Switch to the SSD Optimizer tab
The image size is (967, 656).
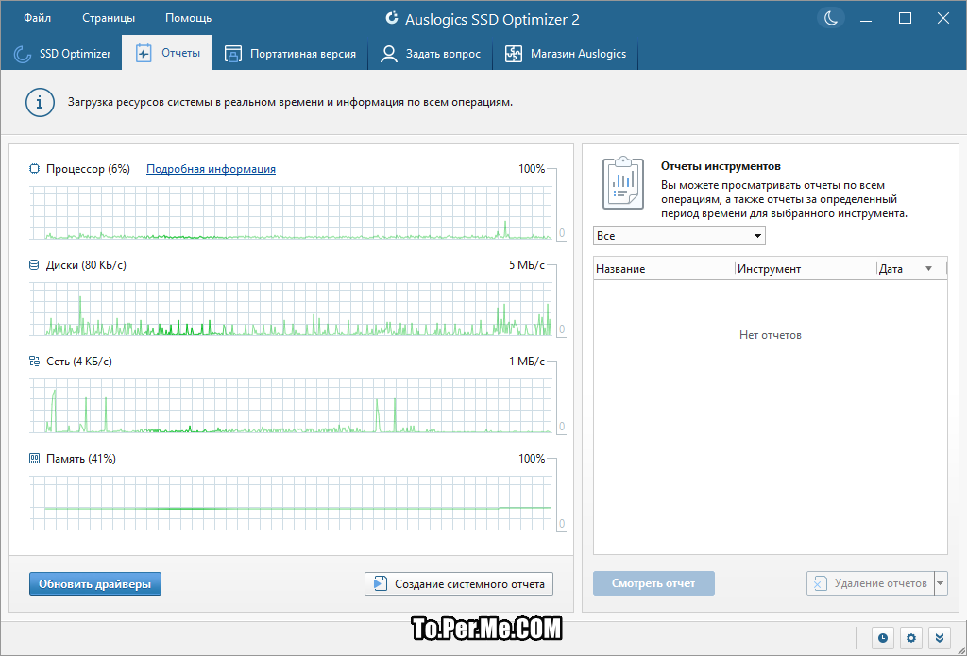(63, 54)
